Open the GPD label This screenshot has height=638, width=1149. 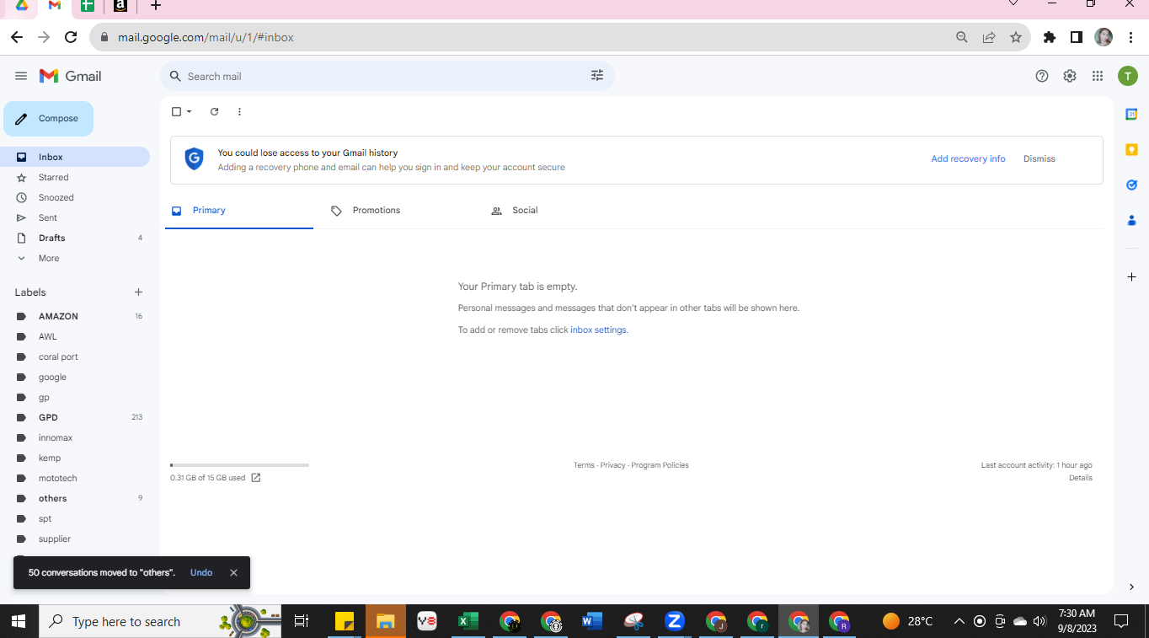point(75,417)
